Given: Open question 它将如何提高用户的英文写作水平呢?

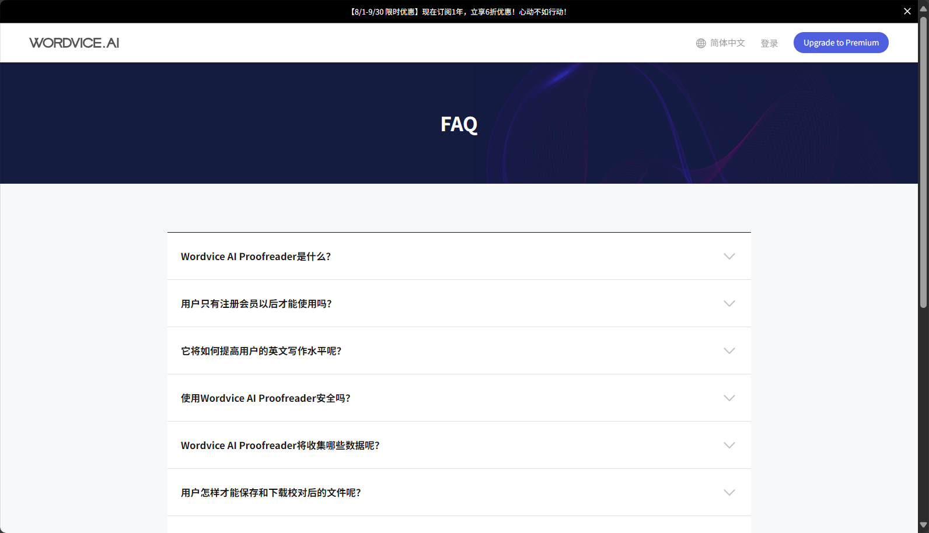Looking at the screenshot, I should point(459,351).
